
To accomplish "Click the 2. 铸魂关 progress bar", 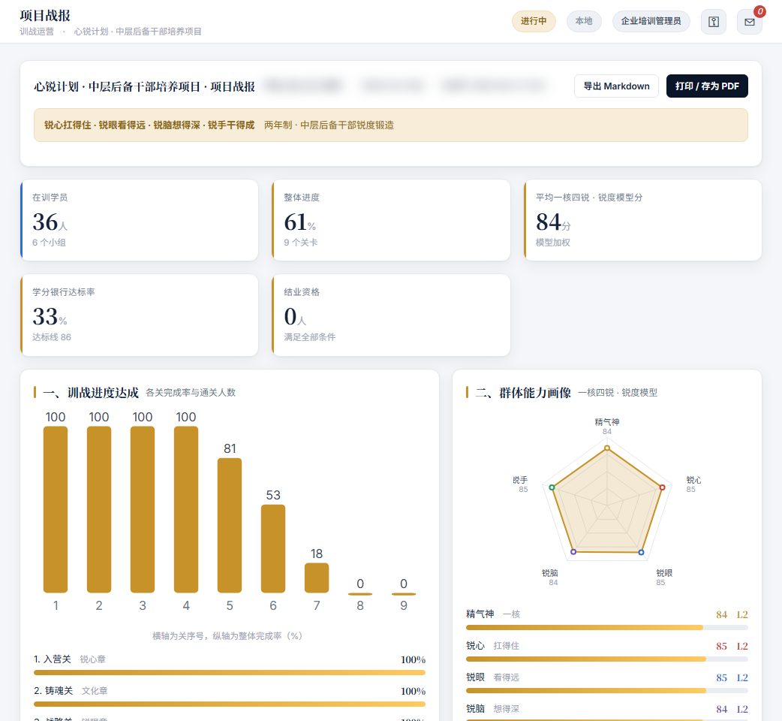I will point(230,704).
